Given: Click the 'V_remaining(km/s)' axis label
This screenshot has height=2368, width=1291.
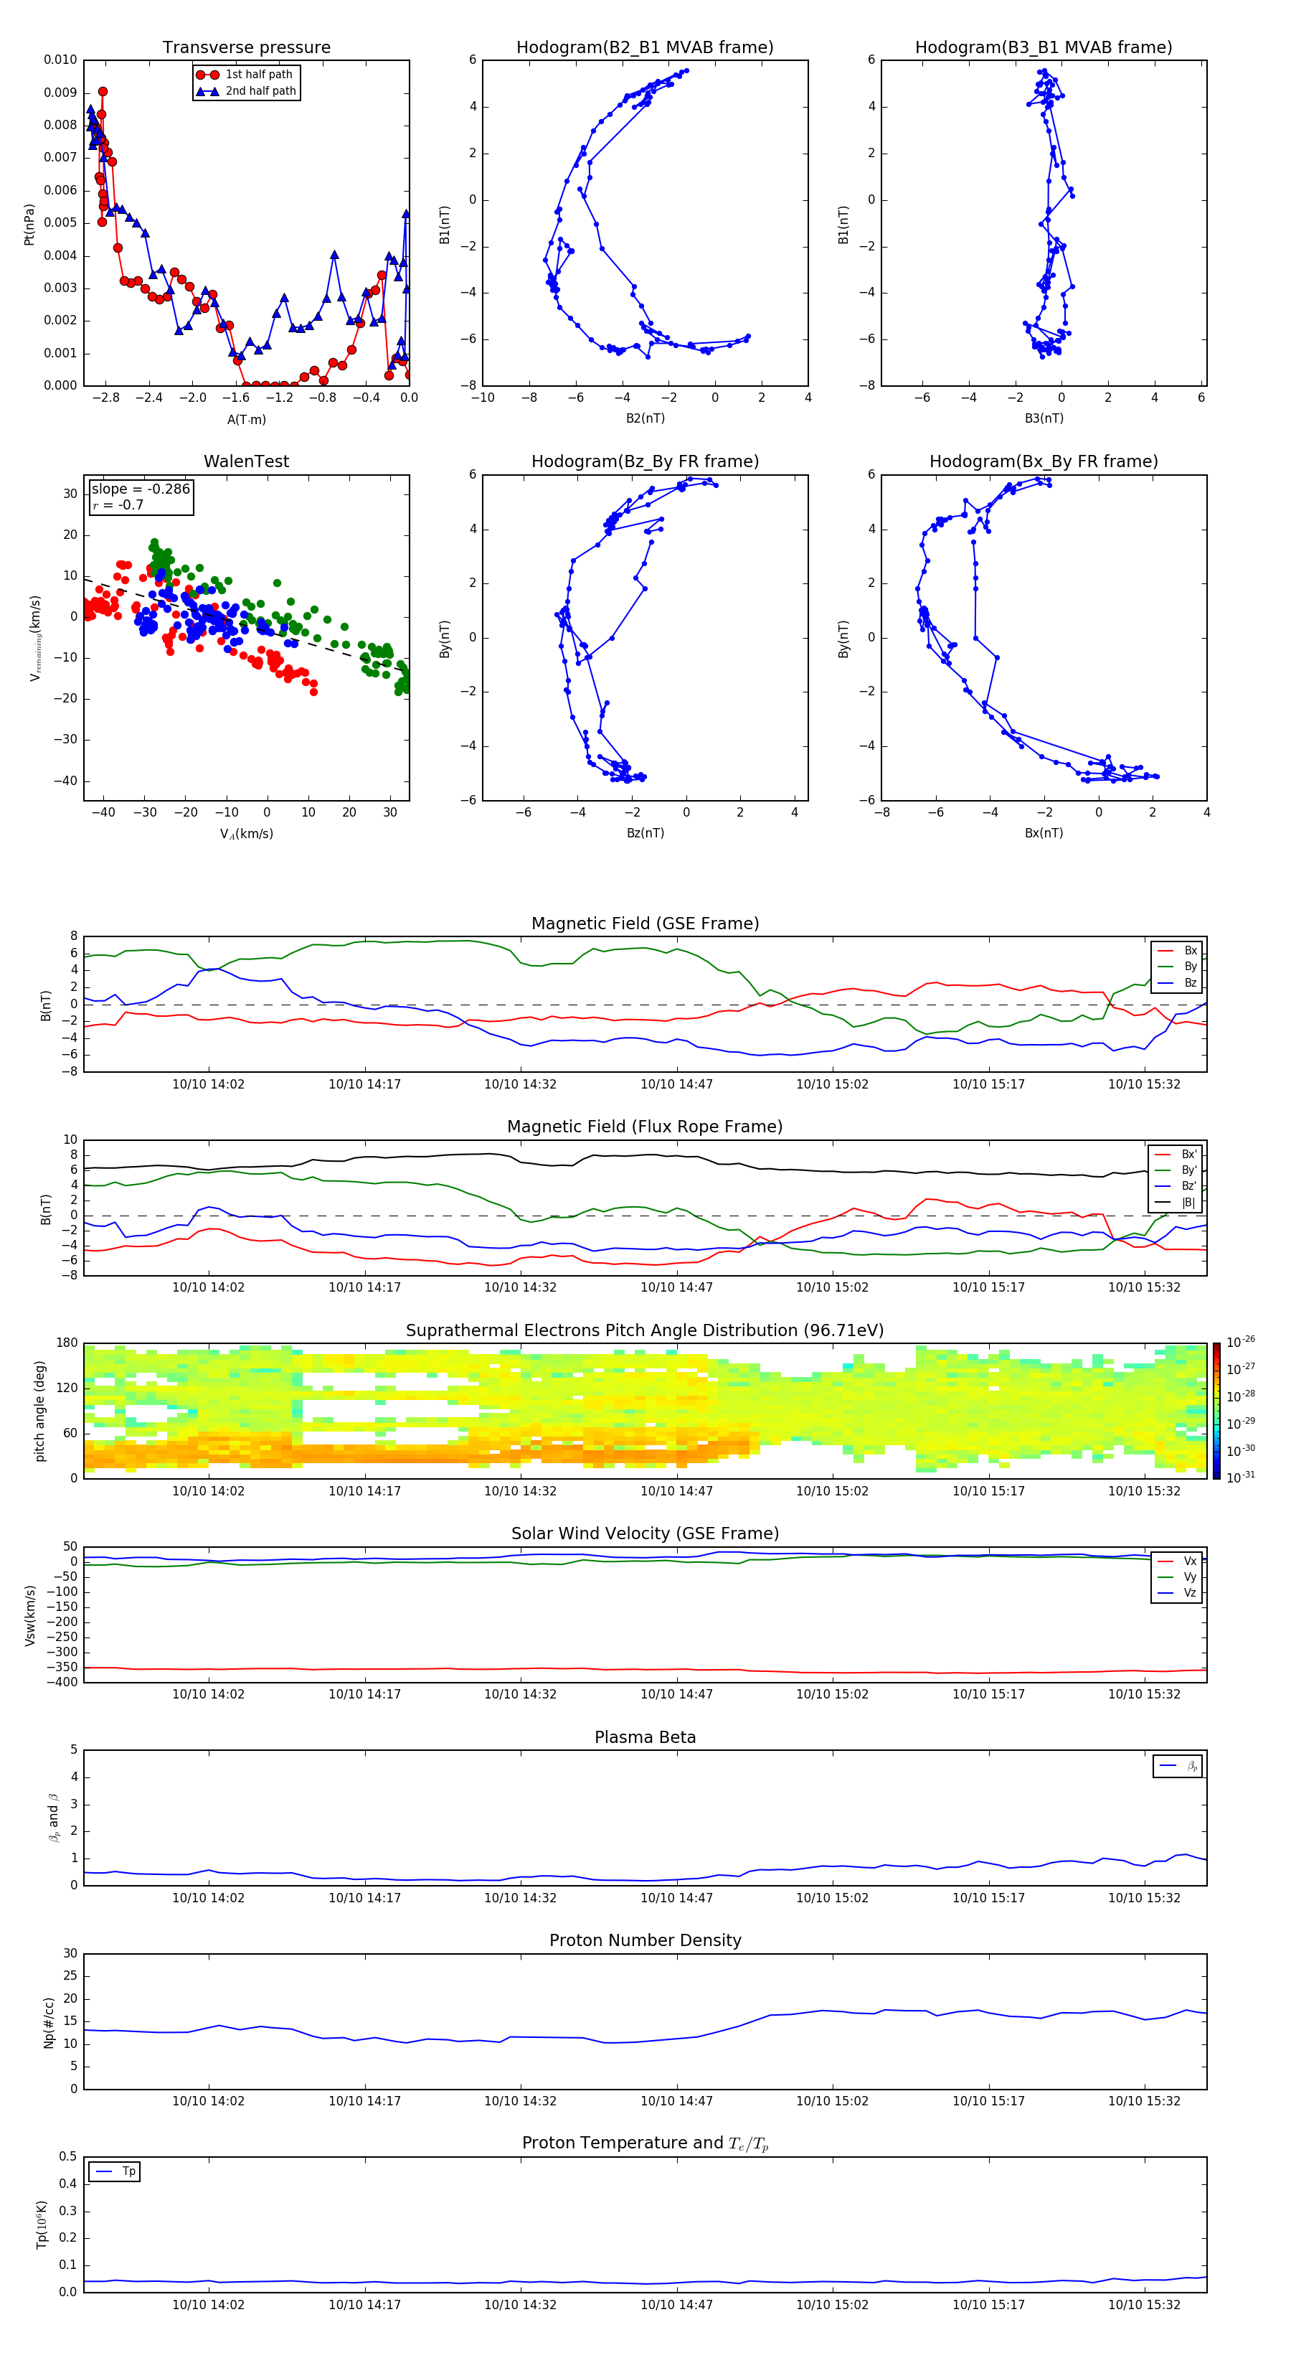Looking at the screenshot, I should point(35,638).
